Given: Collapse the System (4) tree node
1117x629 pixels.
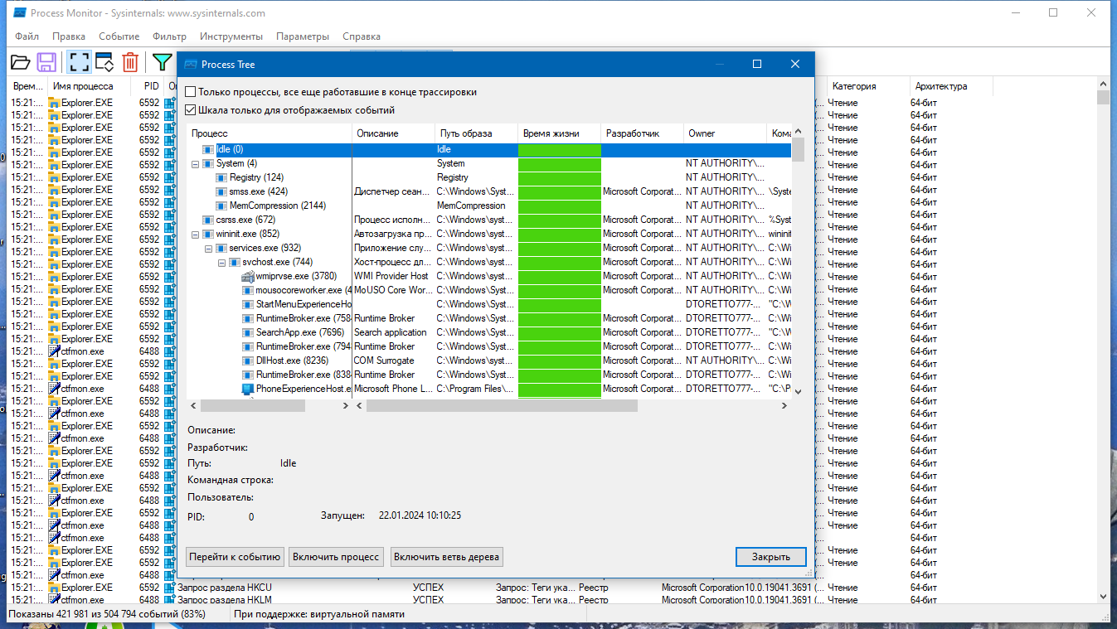Looking at the screenshot, I should [x=196, y=163].
